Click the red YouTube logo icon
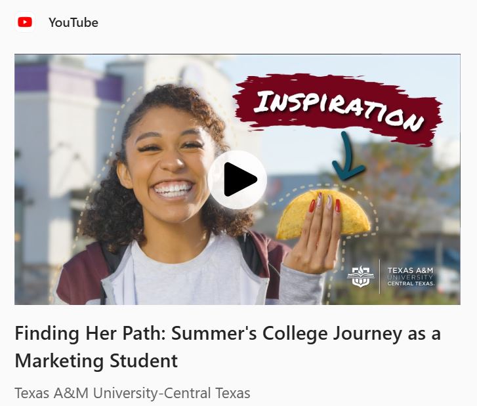Viewport: 477px width, 406px height. (25, 22)
